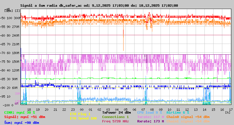Screen dimensions: 234x125
Task: Click the '-65 70 210M' y-axis label
Action: click(10, 44)
